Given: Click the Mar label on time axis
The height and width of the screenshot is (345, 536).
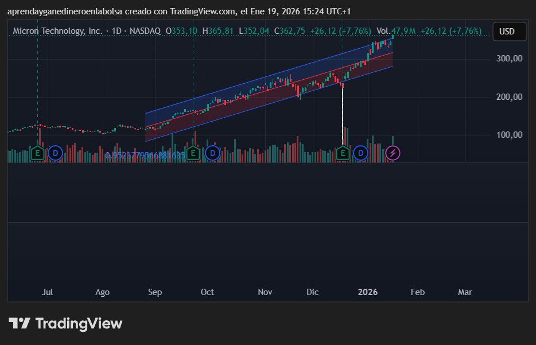Looking at the screenshot, I should coord(465,292).
